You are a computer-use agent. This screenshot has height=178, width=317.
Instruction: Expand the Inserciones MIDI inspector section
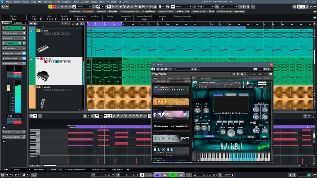point(14,132)
